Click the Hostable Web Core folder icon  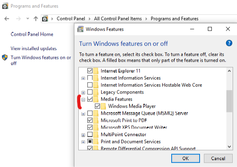pos(96,85)
